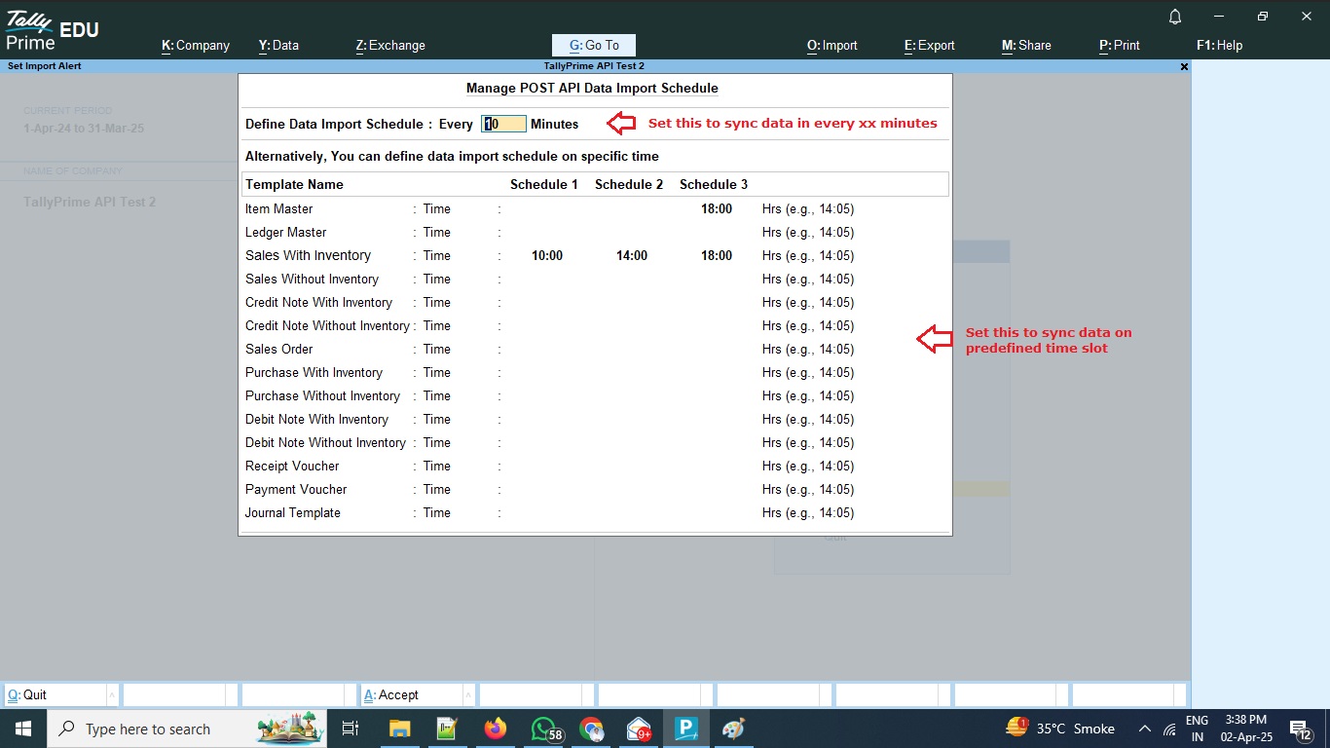Open Windows Start menu
This screenshot has height=748, width=1330.
point(22,729)
